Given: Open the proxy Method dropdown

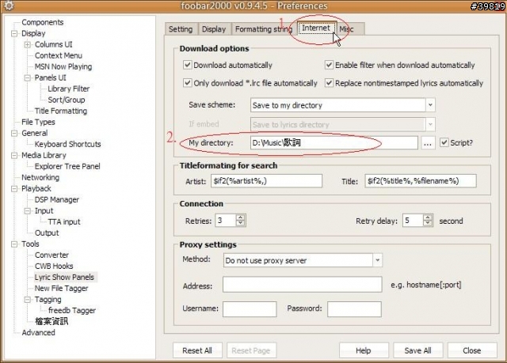Looking at the screenshot, I should pos(377,260).
